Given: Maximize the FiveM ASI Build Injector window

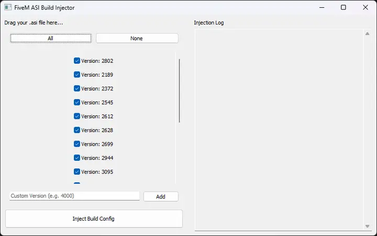Looking at the screenshot, I should pos(343,7).
